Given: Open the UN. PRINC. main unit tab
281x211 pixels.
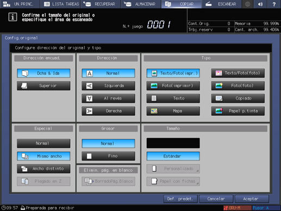Looking at the screenshot, I should pos(20,4).
